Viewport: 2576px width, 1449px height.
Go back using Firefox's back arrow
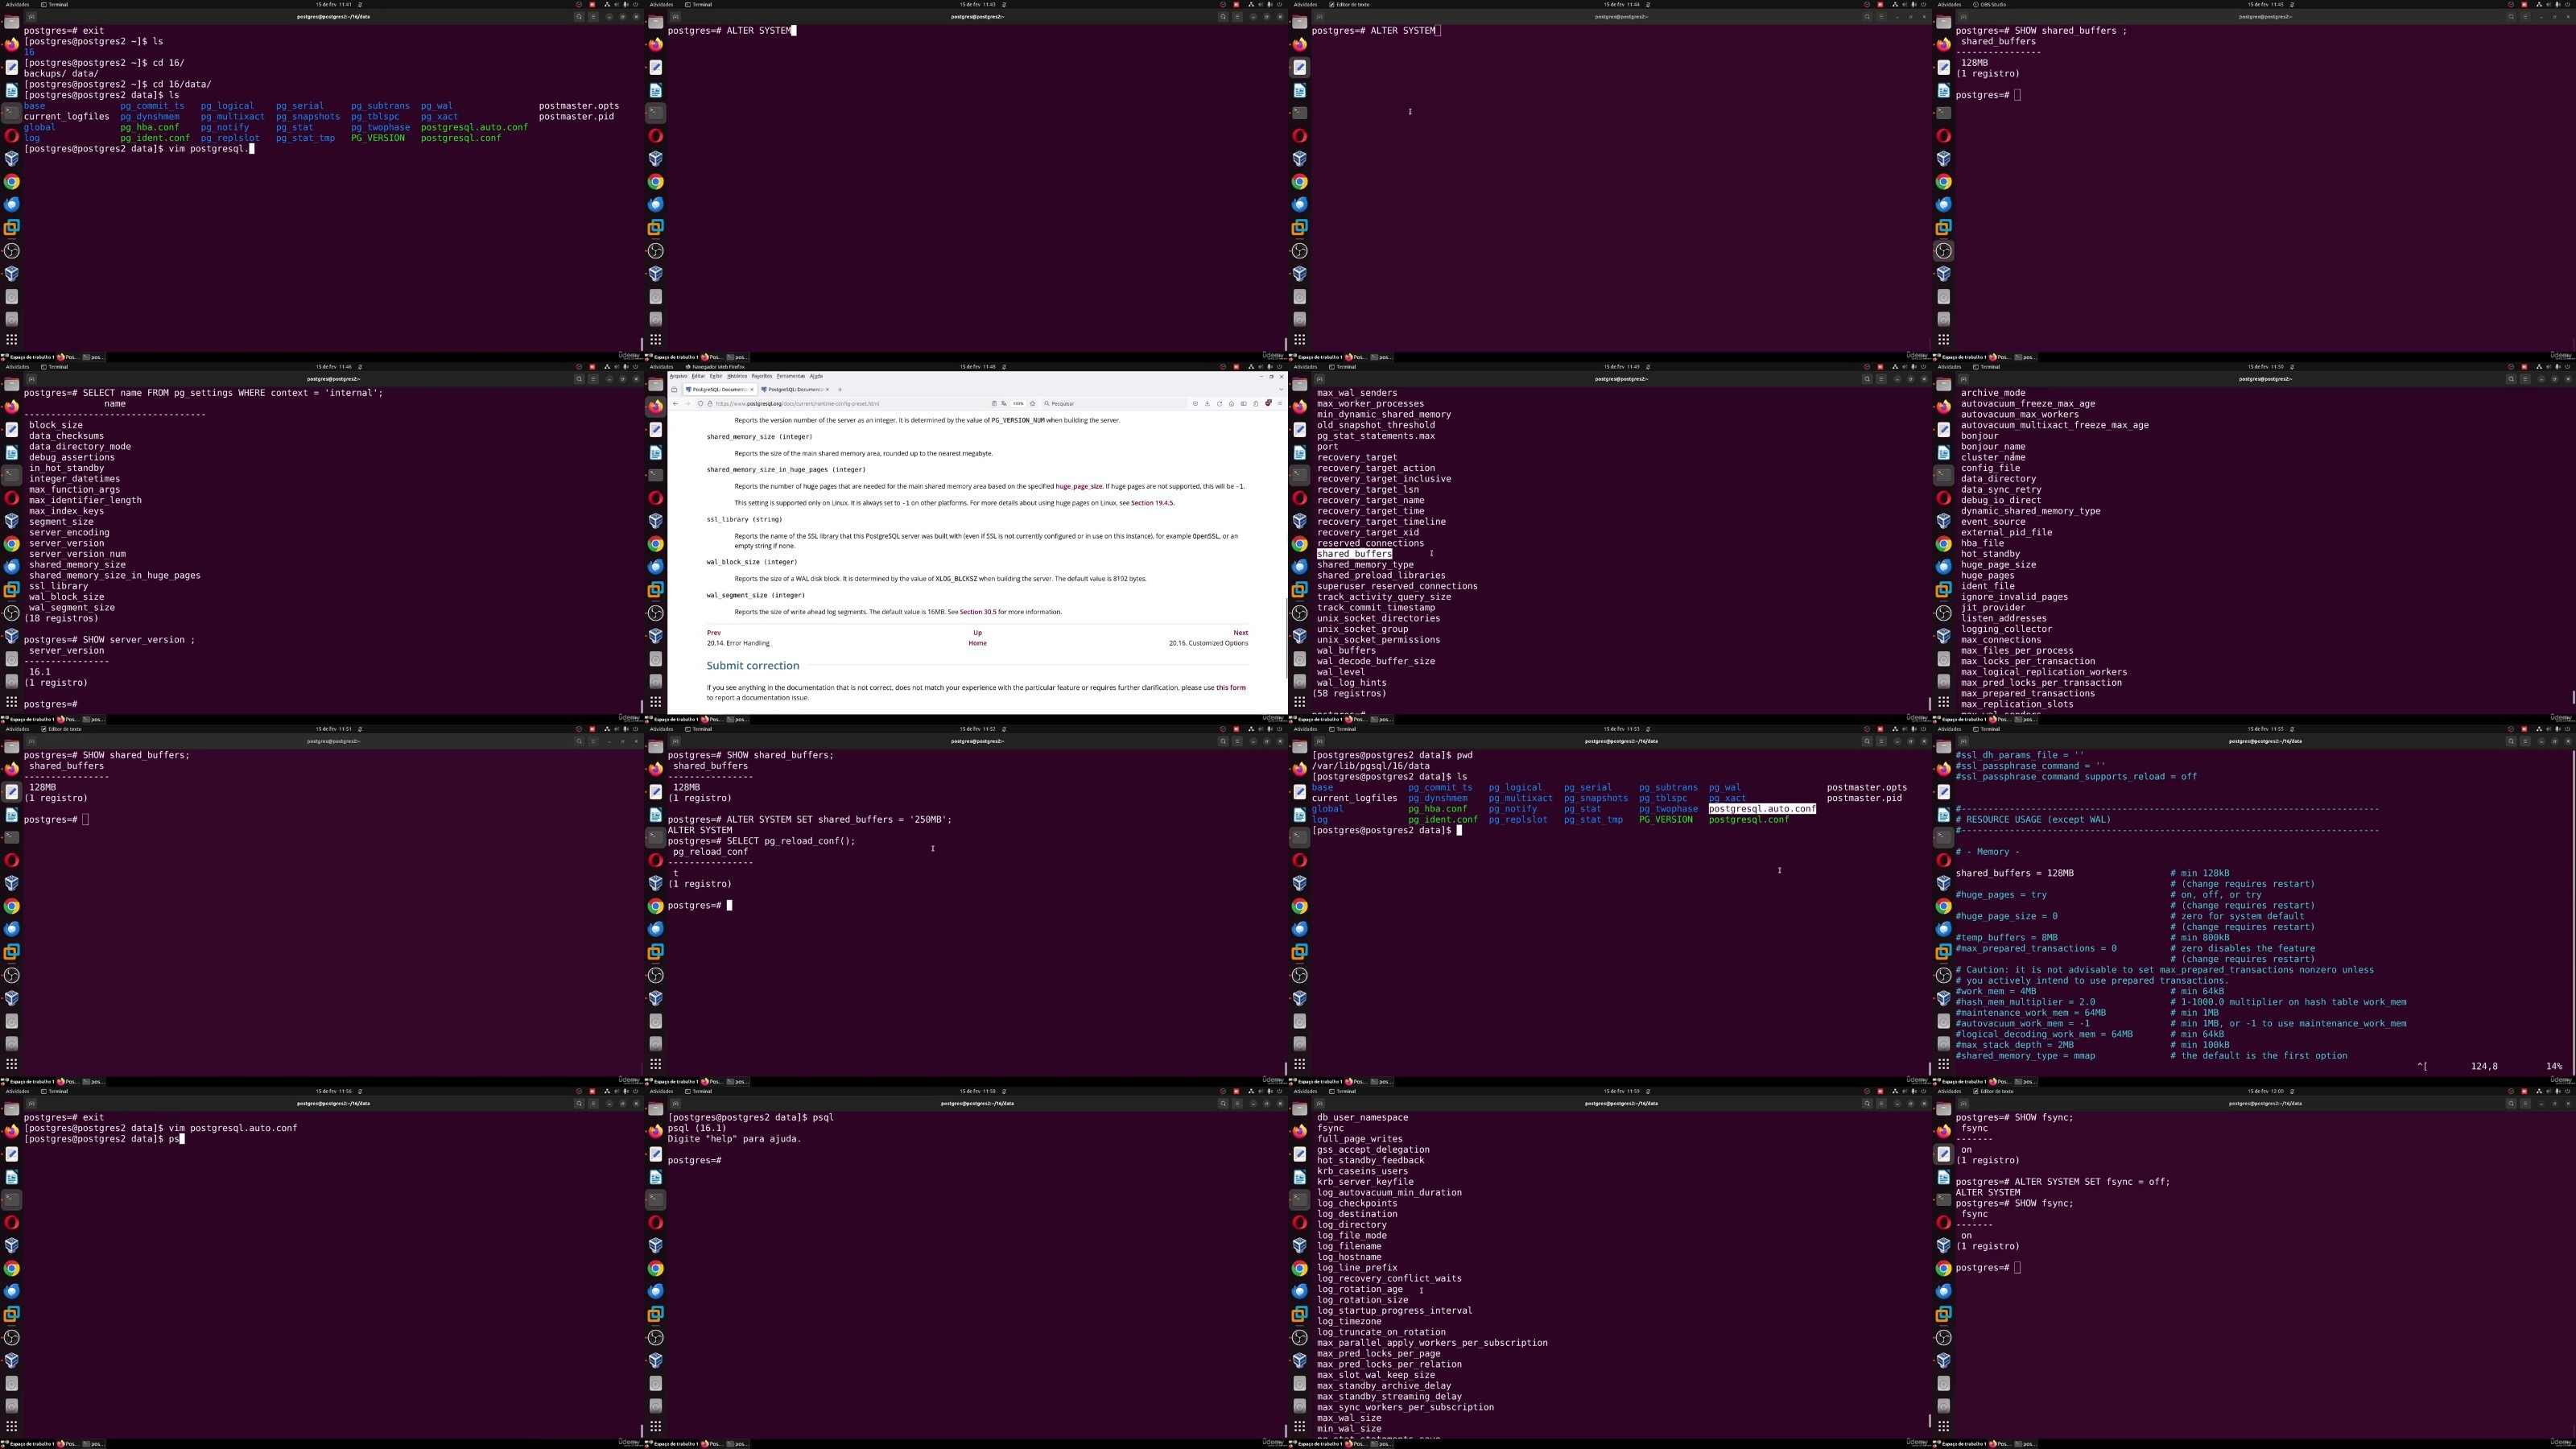click(x=676, y=404)
